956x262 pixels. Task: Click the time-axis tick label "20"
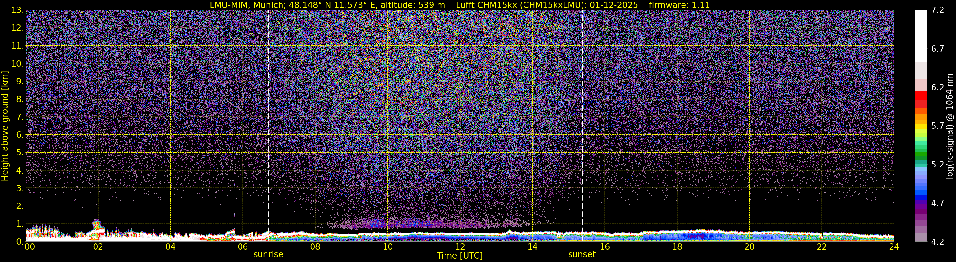coord(749,247)
